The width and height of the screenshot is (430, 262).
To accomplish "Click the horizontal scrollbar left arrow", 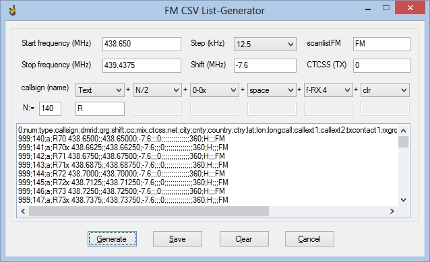I will tap(23, 211).
